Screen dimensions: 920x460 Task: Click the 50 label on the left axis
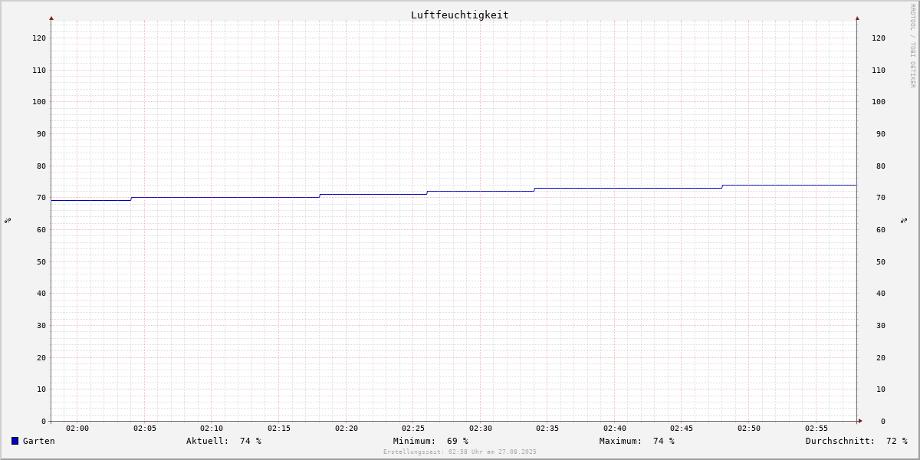42,261
